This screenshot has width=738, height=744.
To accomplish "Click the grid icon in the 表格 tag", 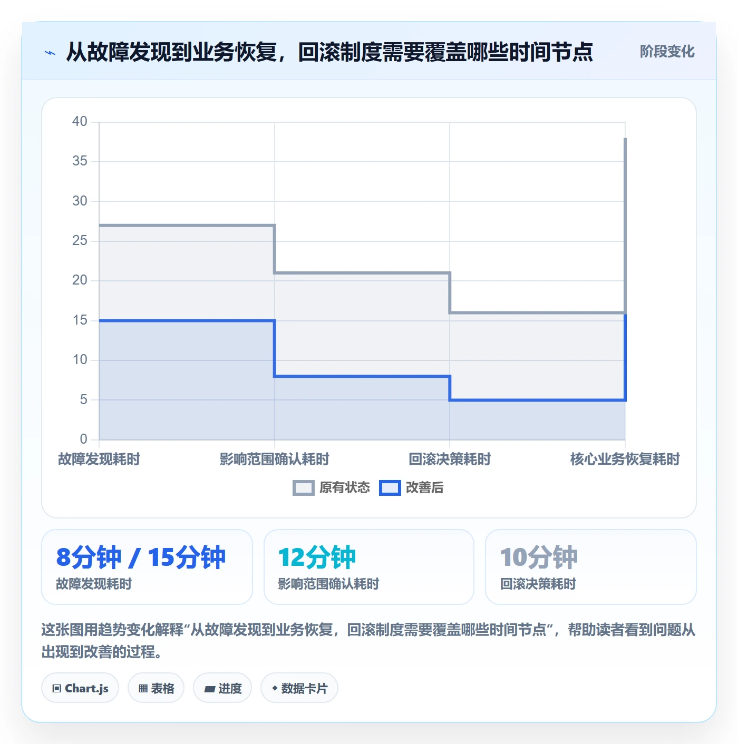I will tap(143, 689).
